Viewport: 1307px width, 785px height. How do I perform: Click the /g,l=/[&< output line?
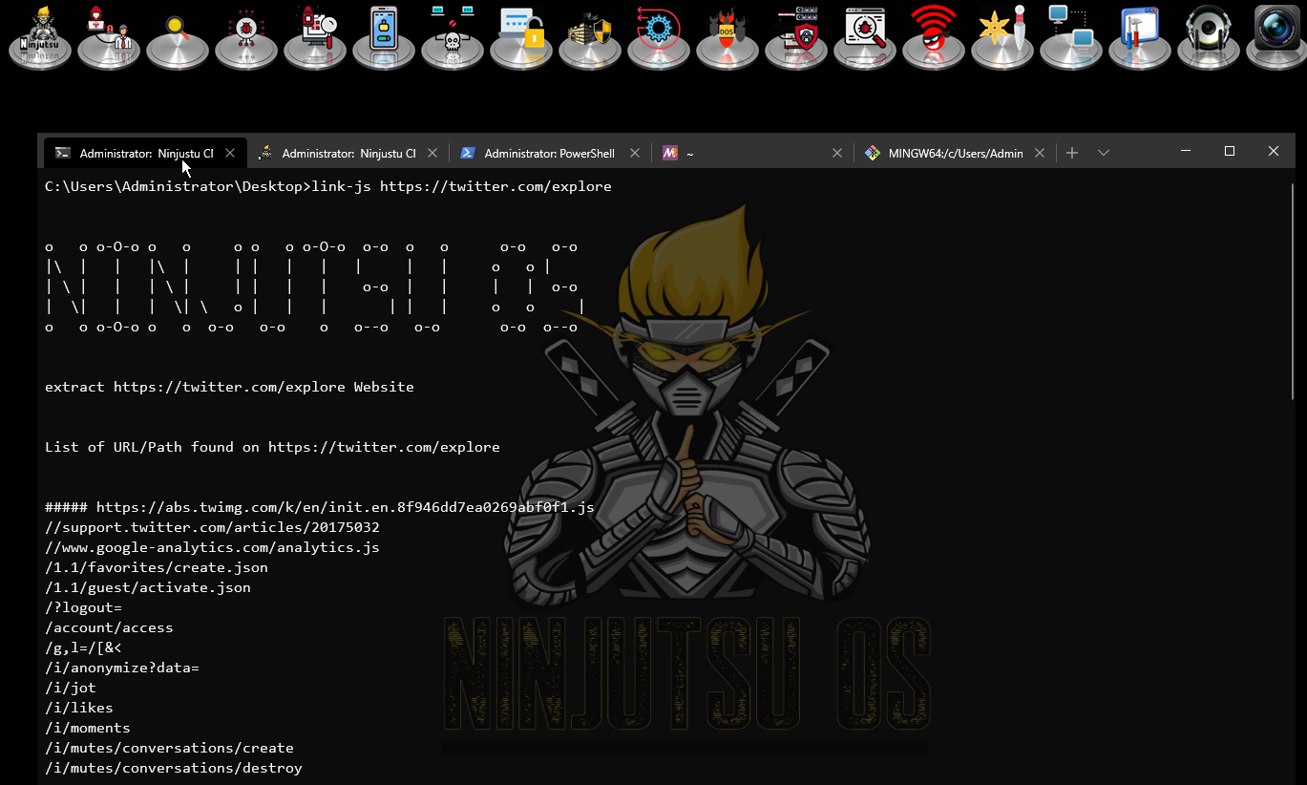click(x=84, y=647)
